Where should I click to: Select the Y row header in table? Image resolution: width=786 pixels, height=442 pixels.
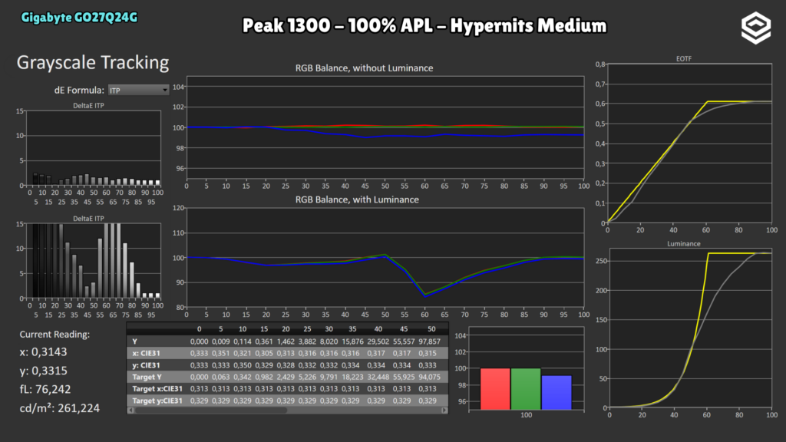(135, 341)
